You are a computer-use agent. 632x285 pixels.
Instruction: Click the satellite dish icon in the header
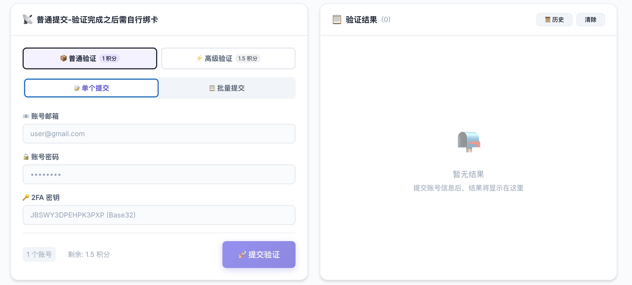(28, 19)
